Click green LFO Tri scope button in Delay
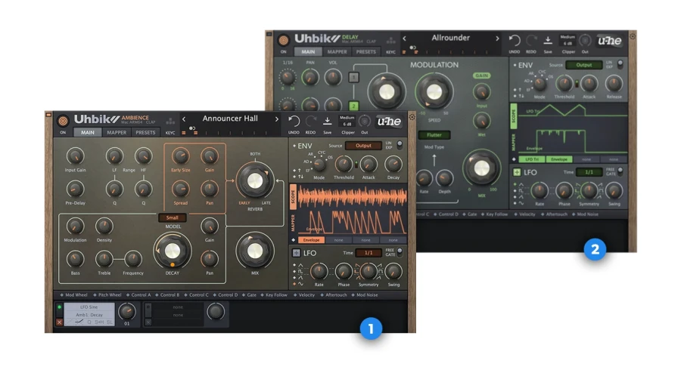This screenshot has width=681, height=376. point(532,159)
